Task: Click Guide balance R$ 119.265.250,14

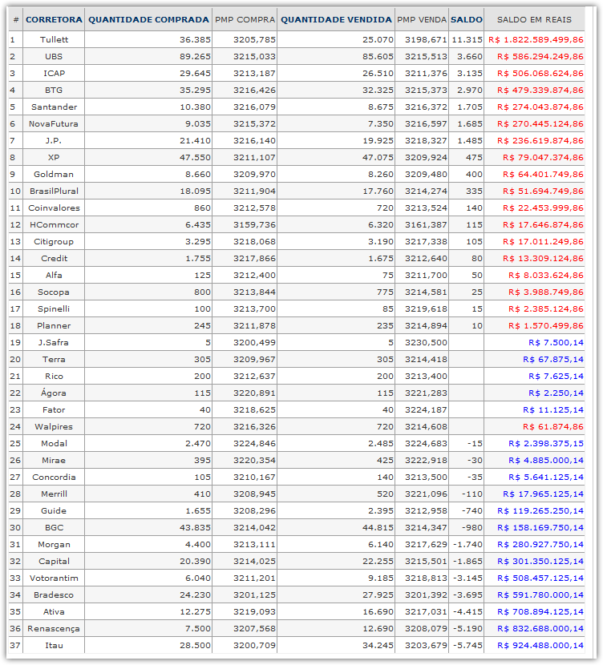Action: pyautogui.click(x=540, y=510)
